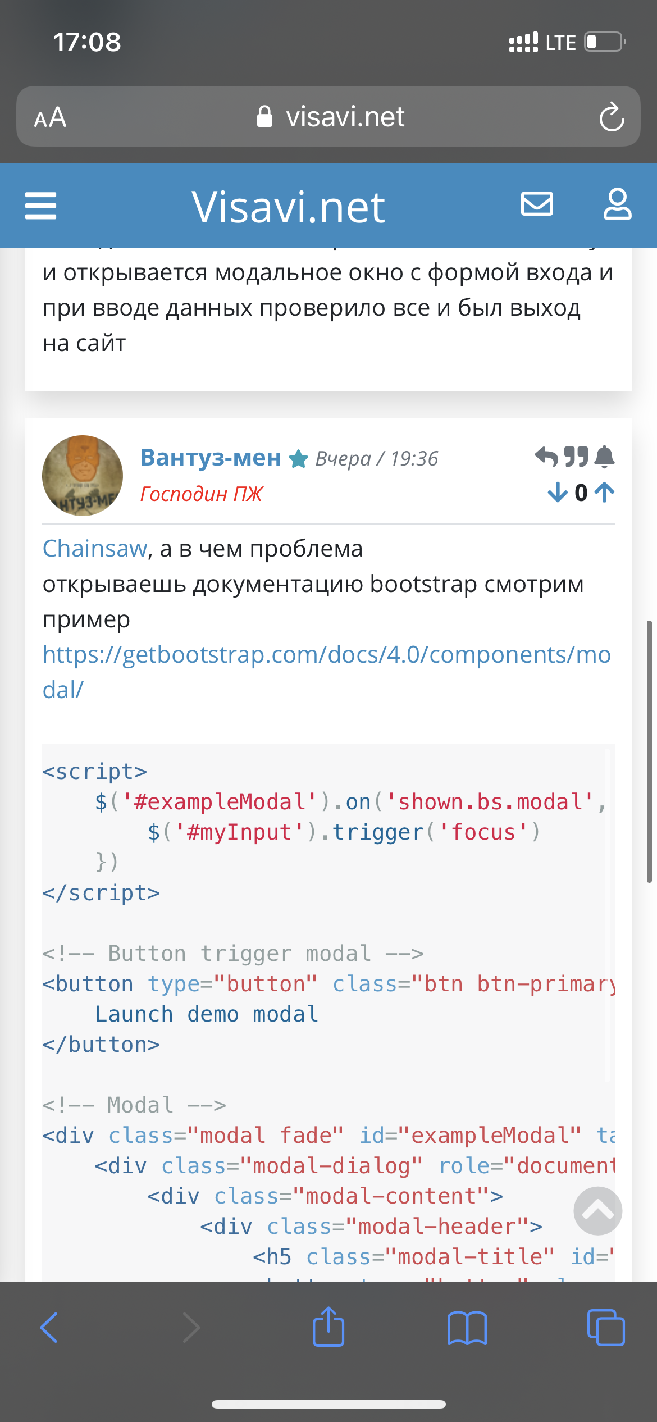Click the reply arrow on the post
The image size is (657, 1422).
pyautogui.click(x=546, y=457)
